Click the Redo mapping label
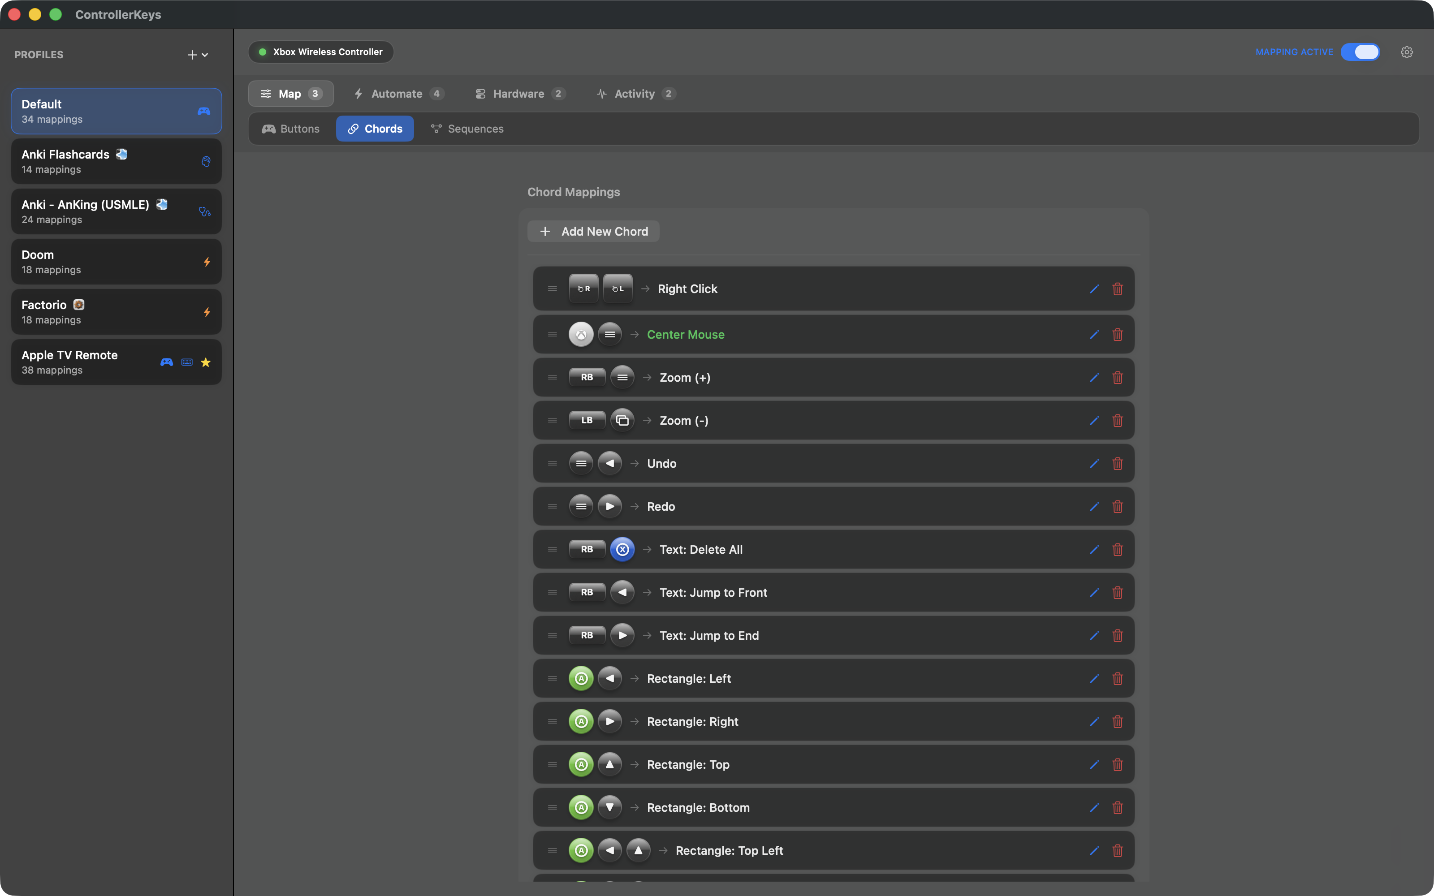The image size is (1434, 896). pos(661,507)
